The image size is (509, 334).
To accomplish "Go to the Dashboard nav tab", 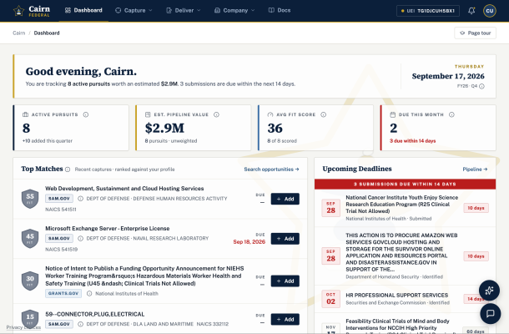I will tap(83, 10).
